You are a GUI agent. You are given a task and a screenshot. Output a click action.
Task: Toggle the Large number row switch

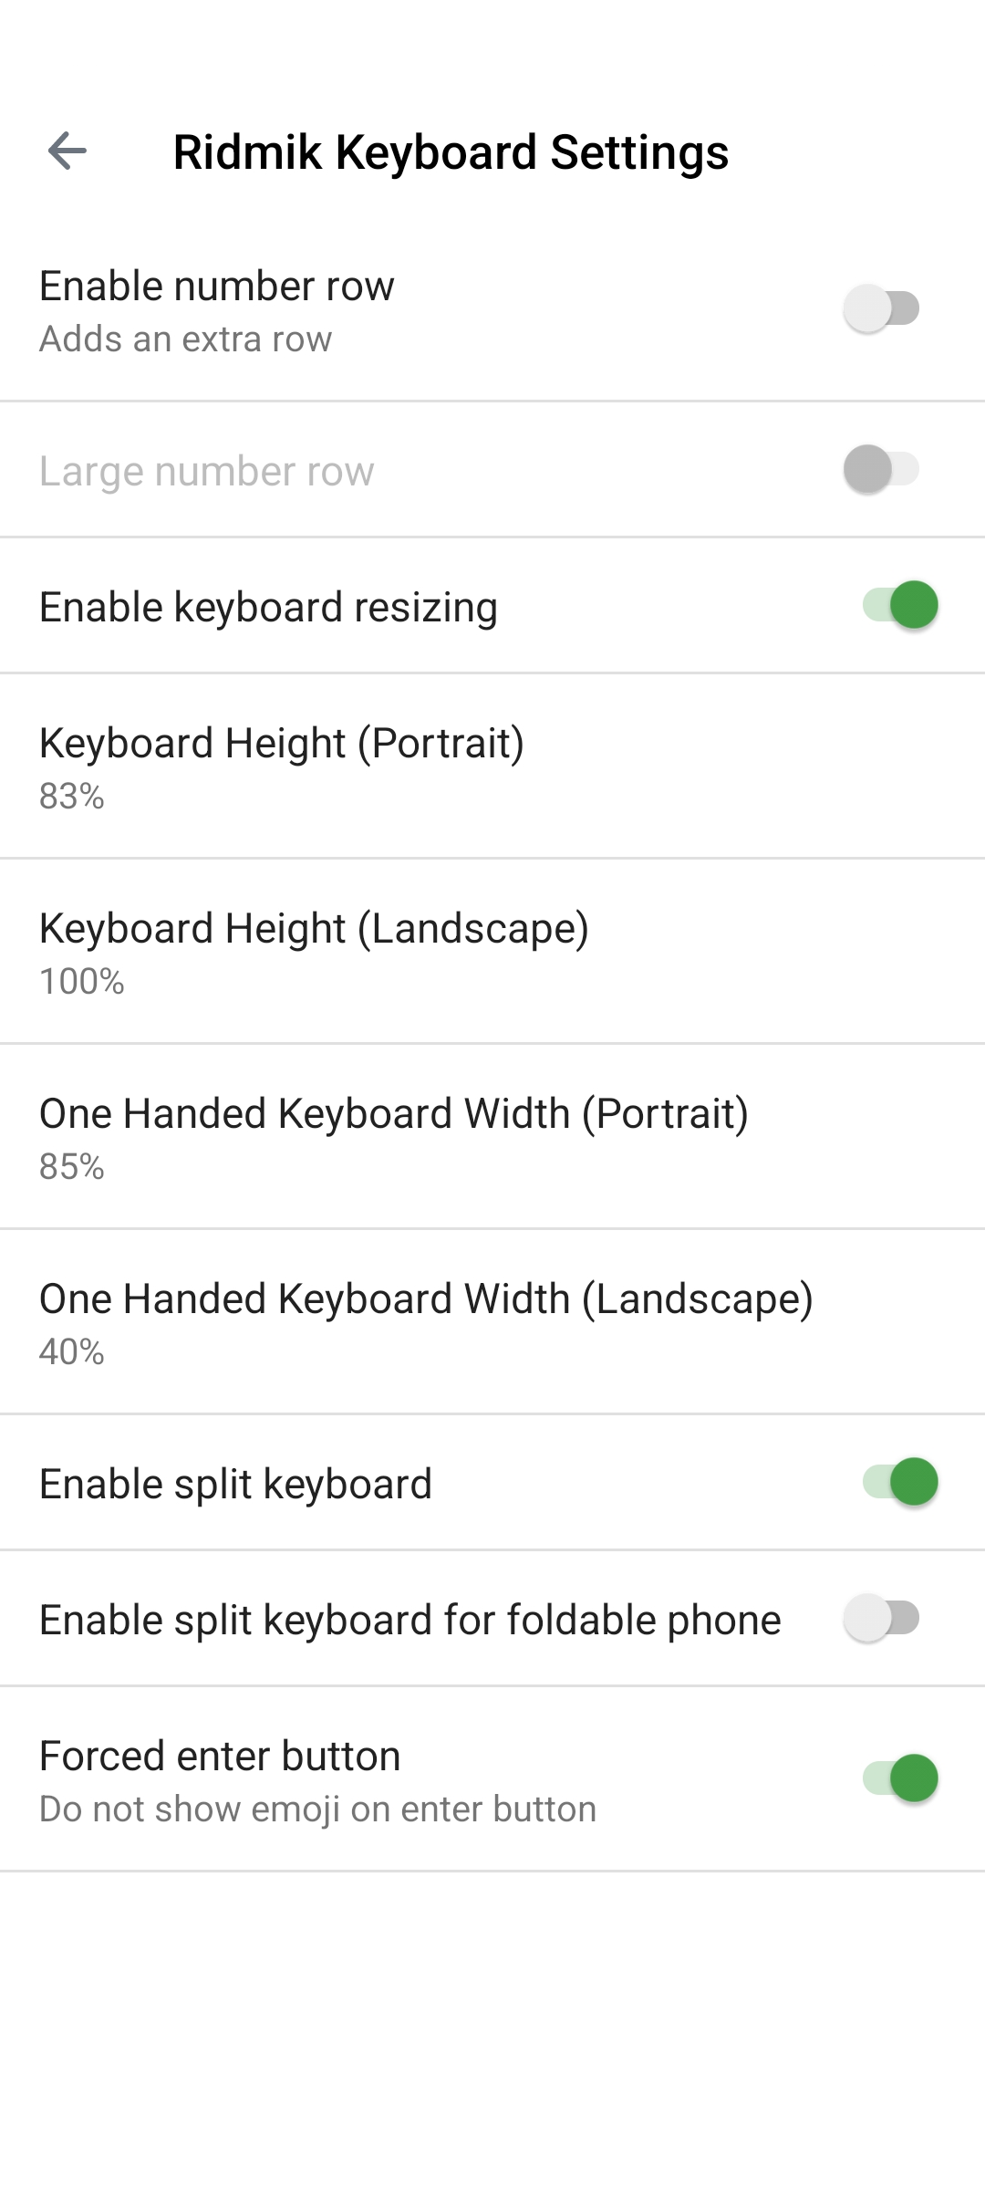pyautogui.click(x=881, y=469)
